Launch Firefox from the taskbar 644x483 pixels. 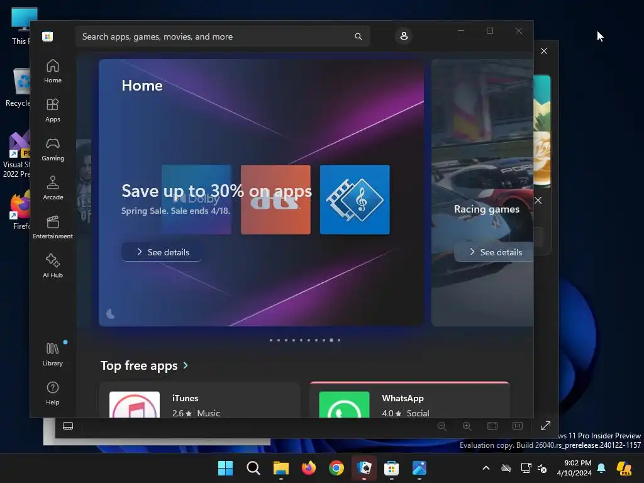pyautogui.click(x=309, y=468)
